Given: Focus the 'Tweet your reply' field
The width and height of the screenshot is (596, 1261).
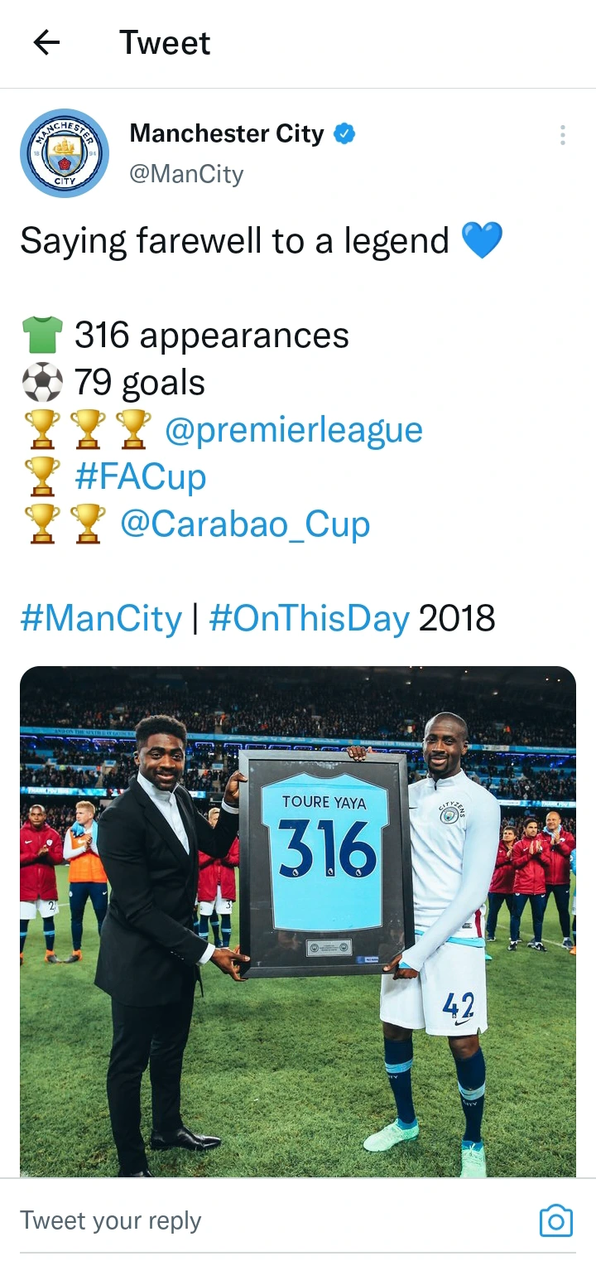Looking at the screenshot, I should [248, 1220].
